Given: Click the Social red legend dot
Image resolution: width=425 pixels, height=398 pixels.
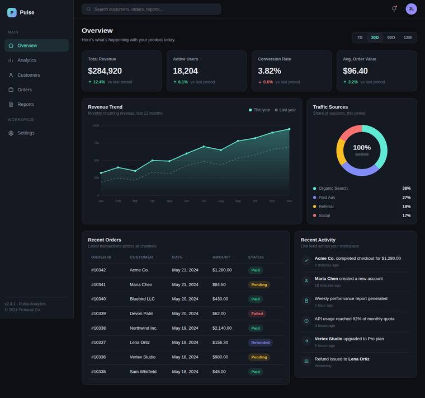Looking at the screenshot, I should point(314,216).
